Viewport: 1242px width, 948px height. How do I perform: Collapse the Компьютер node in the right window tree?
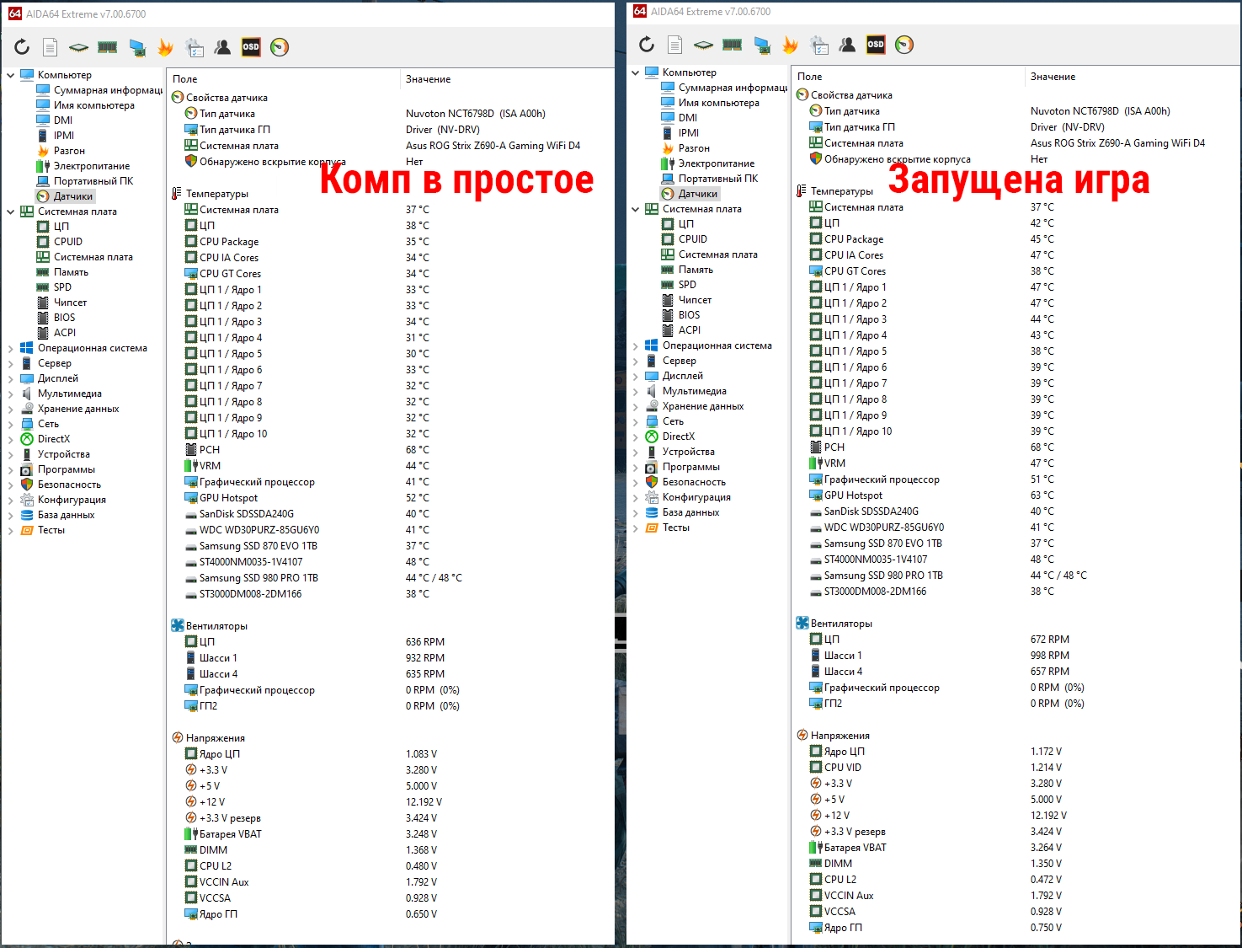(x=635, y=72)
